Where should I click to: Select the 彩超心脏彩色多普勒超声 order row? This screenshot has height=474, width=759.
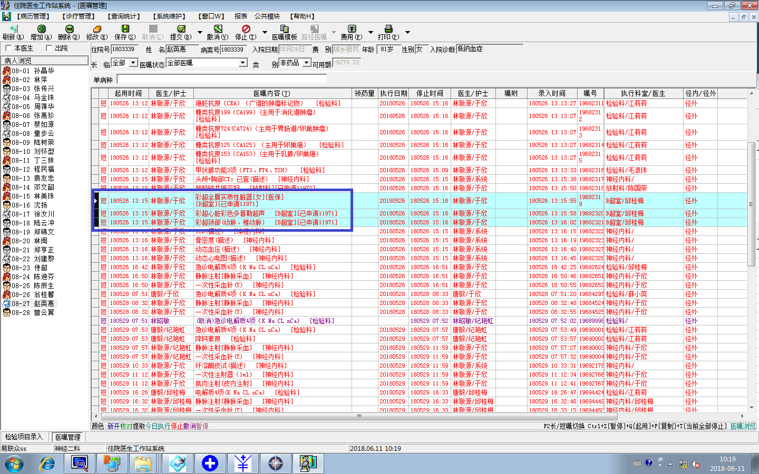[419, 213]
